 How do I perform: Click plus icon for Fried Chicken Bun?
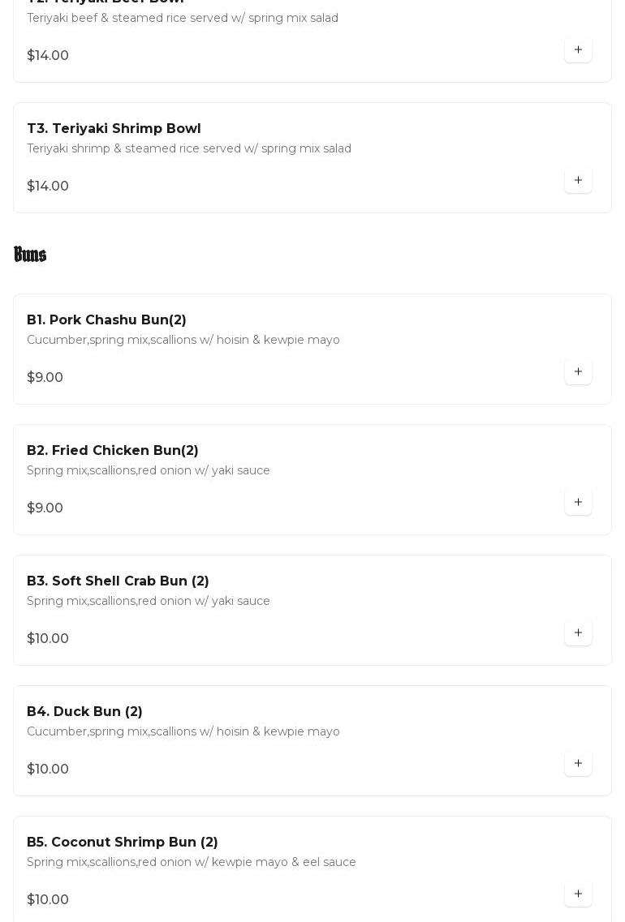(x=578, y=503)
